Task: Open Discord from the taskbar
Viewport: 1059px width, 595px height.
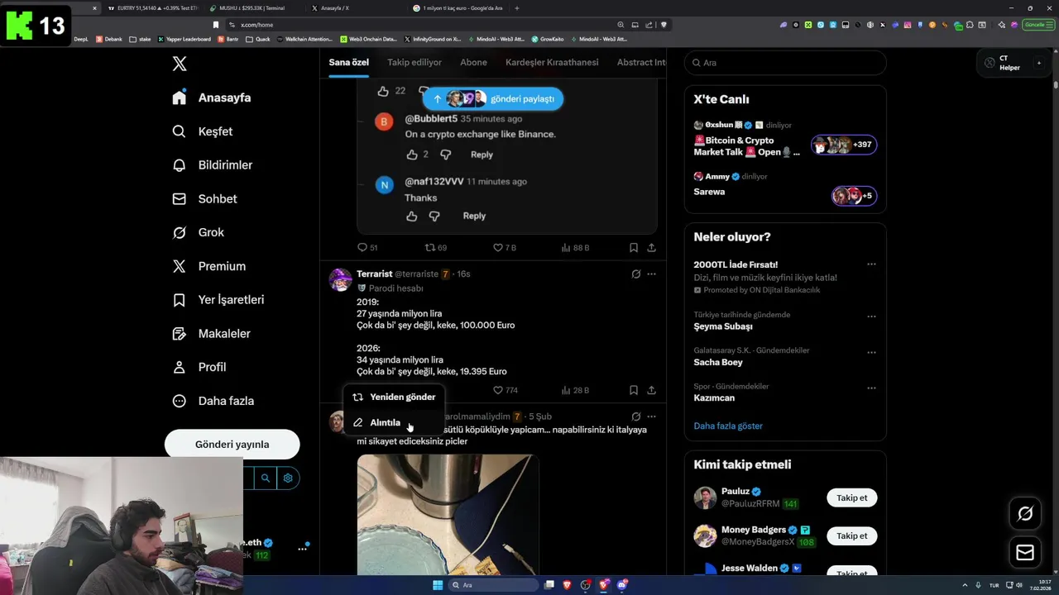Action: tap(622, 585)
